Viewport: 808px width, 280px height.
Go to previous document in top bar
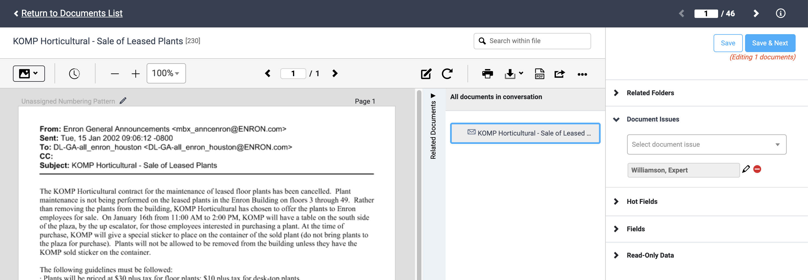tap(681, 13)
